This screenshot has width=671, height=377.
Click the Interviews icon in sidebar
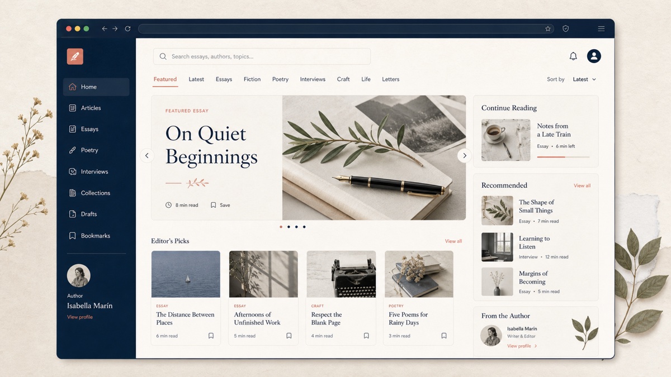click(x=72, y=171)
